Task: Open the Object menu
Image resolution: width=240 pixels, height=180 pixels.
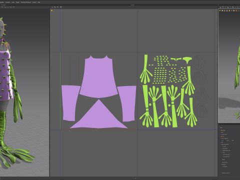Action: pos(13,2)
